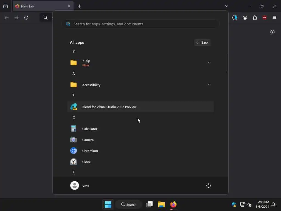Open the Firefox extensions puzzle icon

click(255, 18)
